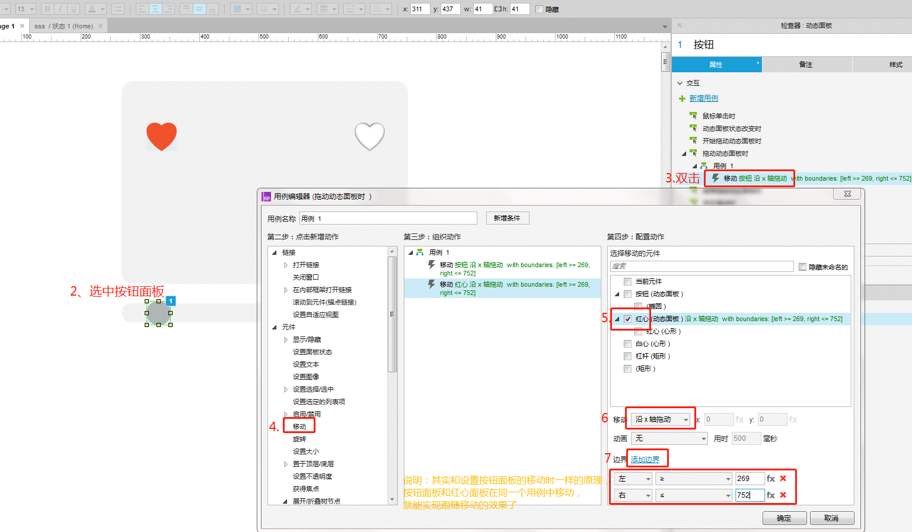Toggle bold text formatting in the toolbar

pyautogui.click(x=47, y=9)
